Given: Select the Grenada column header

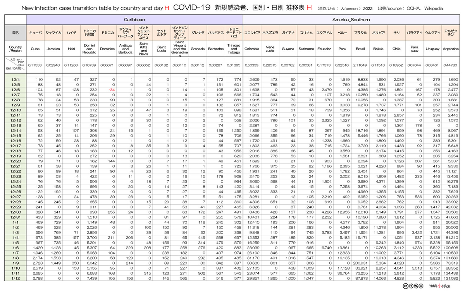Looking at the screenshot, I should coord(198,49).
